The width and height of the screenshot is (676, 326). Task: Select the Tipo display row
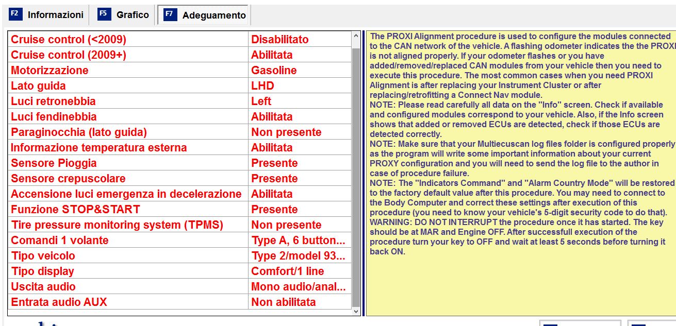click(x=179, y=271)
